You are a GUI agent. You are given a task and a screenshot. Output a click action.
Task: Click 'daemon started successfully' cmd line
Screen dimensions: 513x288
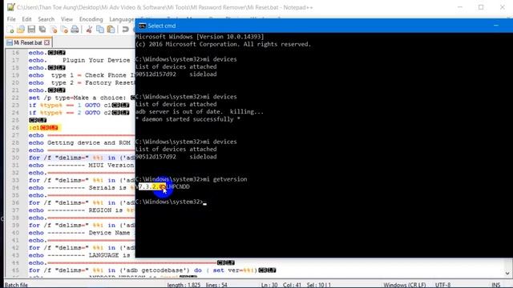[188, 119]
